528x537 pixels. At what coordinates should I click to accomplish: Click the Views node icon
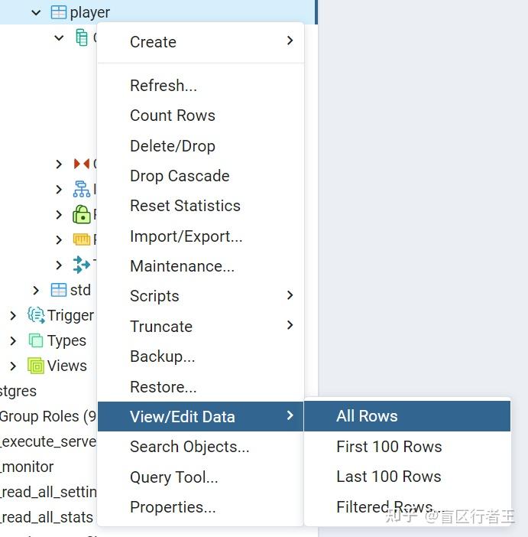point(36,366)
